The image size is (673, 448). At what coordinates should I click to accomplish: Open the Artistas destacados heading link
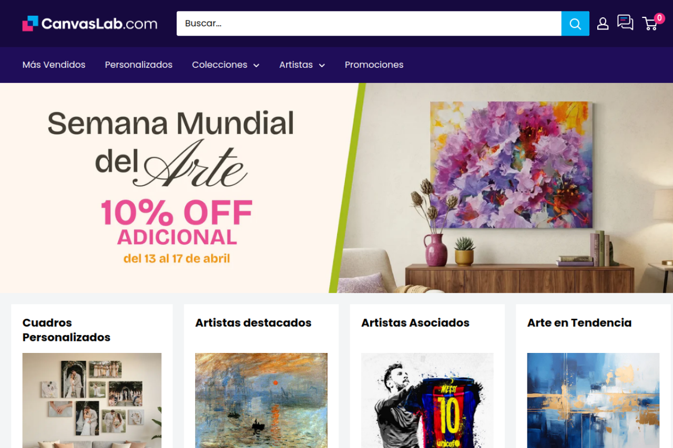tap(253, 322)
